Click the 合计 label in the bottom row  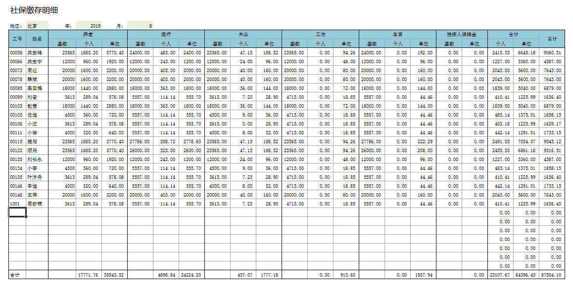pos(17,275)
